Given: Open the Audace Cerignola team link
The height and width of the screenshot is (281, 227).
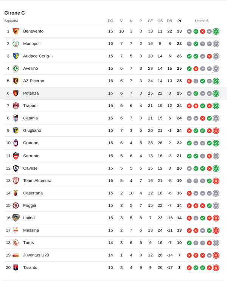Looking at the screenshot, I should click(38, 56).
